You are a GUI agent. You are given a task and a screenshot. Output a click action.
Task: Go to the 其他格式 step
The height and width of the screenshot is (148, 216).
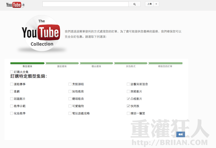131,63
